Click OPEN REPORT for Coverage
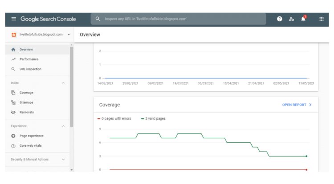 tap(294, 105)
